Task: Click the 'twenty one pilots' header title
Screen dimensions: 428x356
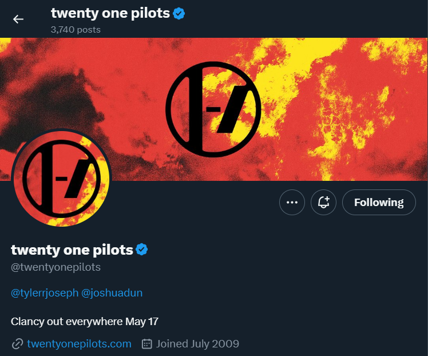Action: pos(110,13)
